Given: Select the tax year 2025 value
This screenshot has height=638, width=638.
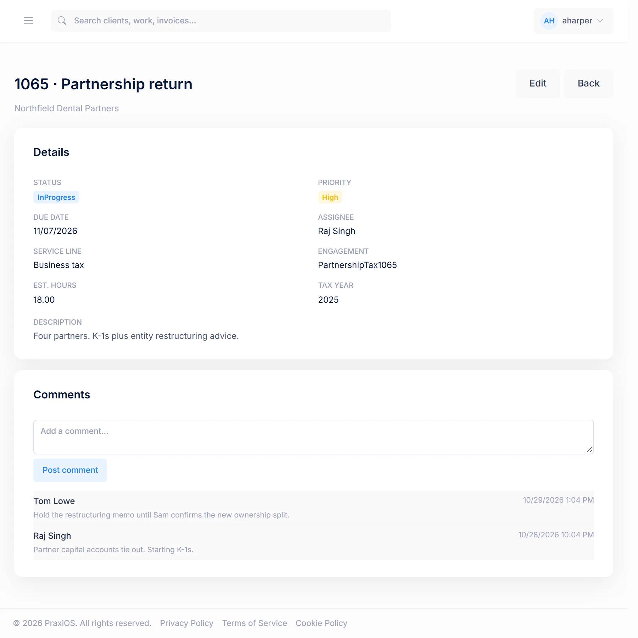Looking at the screenshot, I should point(328,300).
